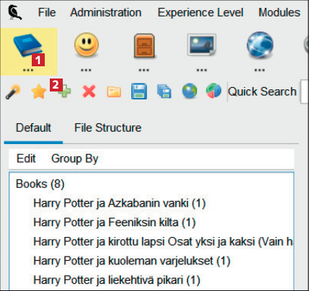Open the File menu
The image size is (309, 291).
[47, 12]
